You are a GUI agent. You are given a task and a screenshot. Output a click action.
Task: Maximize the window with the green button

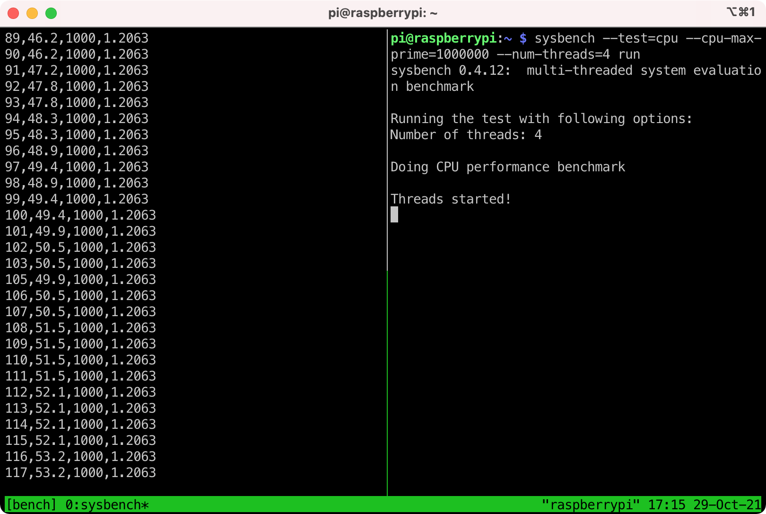51,13
